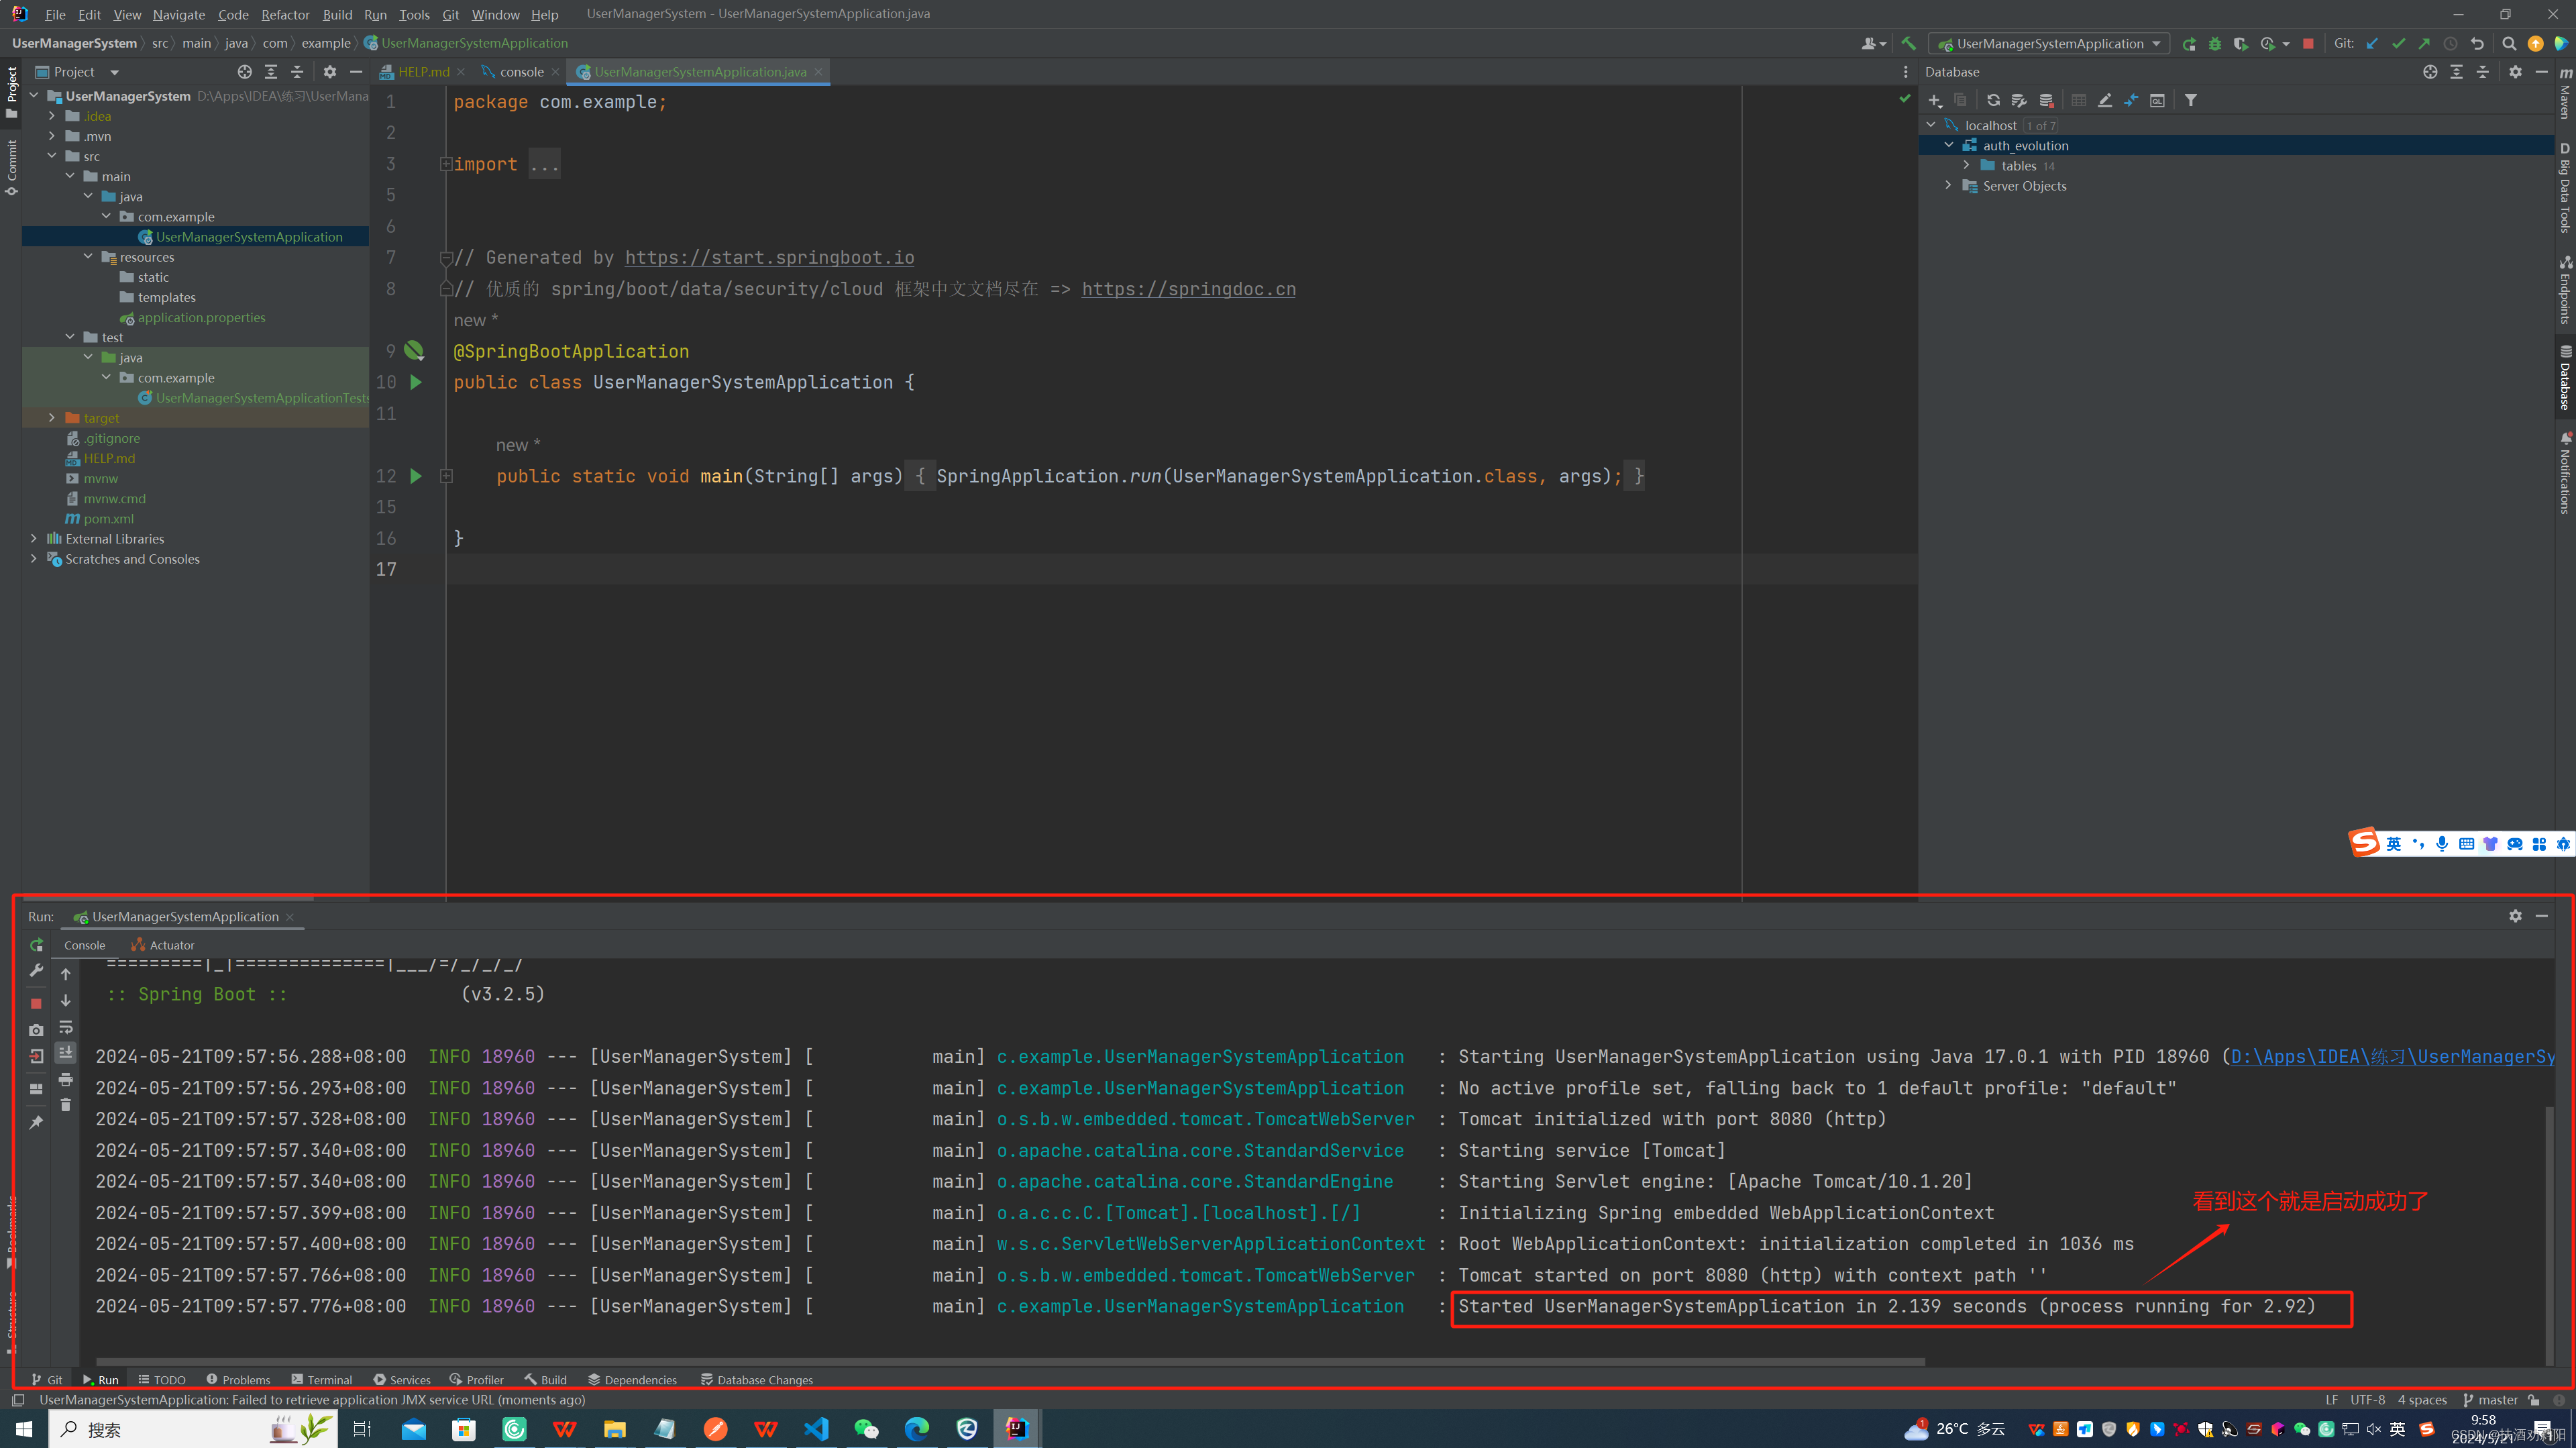2576x1448 pixels.
Task: Dump threads camera icon in Run panel
Action: click(x=36, y=1030)
